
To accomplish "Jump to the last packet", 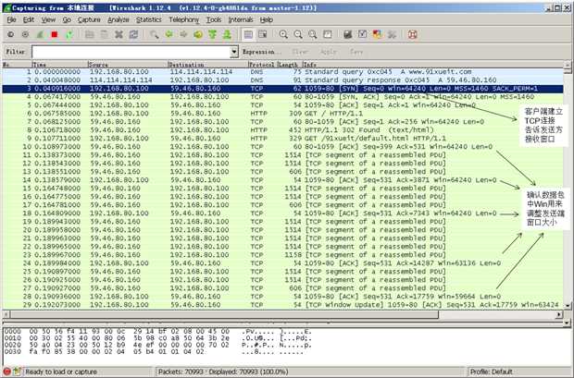I will (227, 35).
